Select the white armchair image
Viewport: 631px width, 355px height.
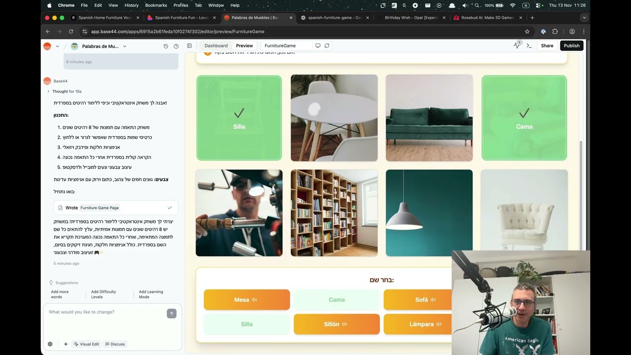[524, 211]
